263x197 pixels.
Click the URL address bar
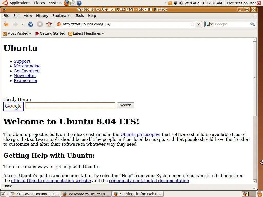(x=126, y=24)
